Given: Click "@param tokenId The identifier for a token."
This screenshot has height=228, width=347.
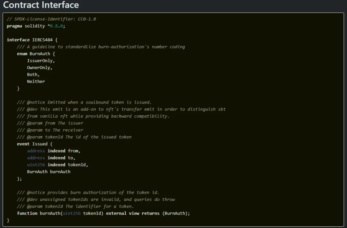Looking at the screenshot, I should tap(75, 207).
